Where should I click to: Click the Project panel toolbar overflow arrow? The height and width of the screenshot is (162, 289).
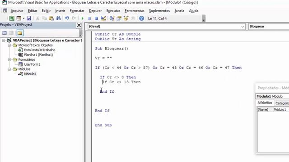click(x=81, y=33)
